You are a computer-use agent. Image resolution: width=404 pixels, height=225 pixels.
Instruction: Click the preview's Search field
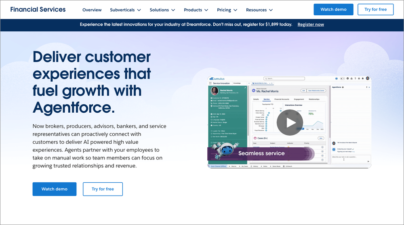284,78
